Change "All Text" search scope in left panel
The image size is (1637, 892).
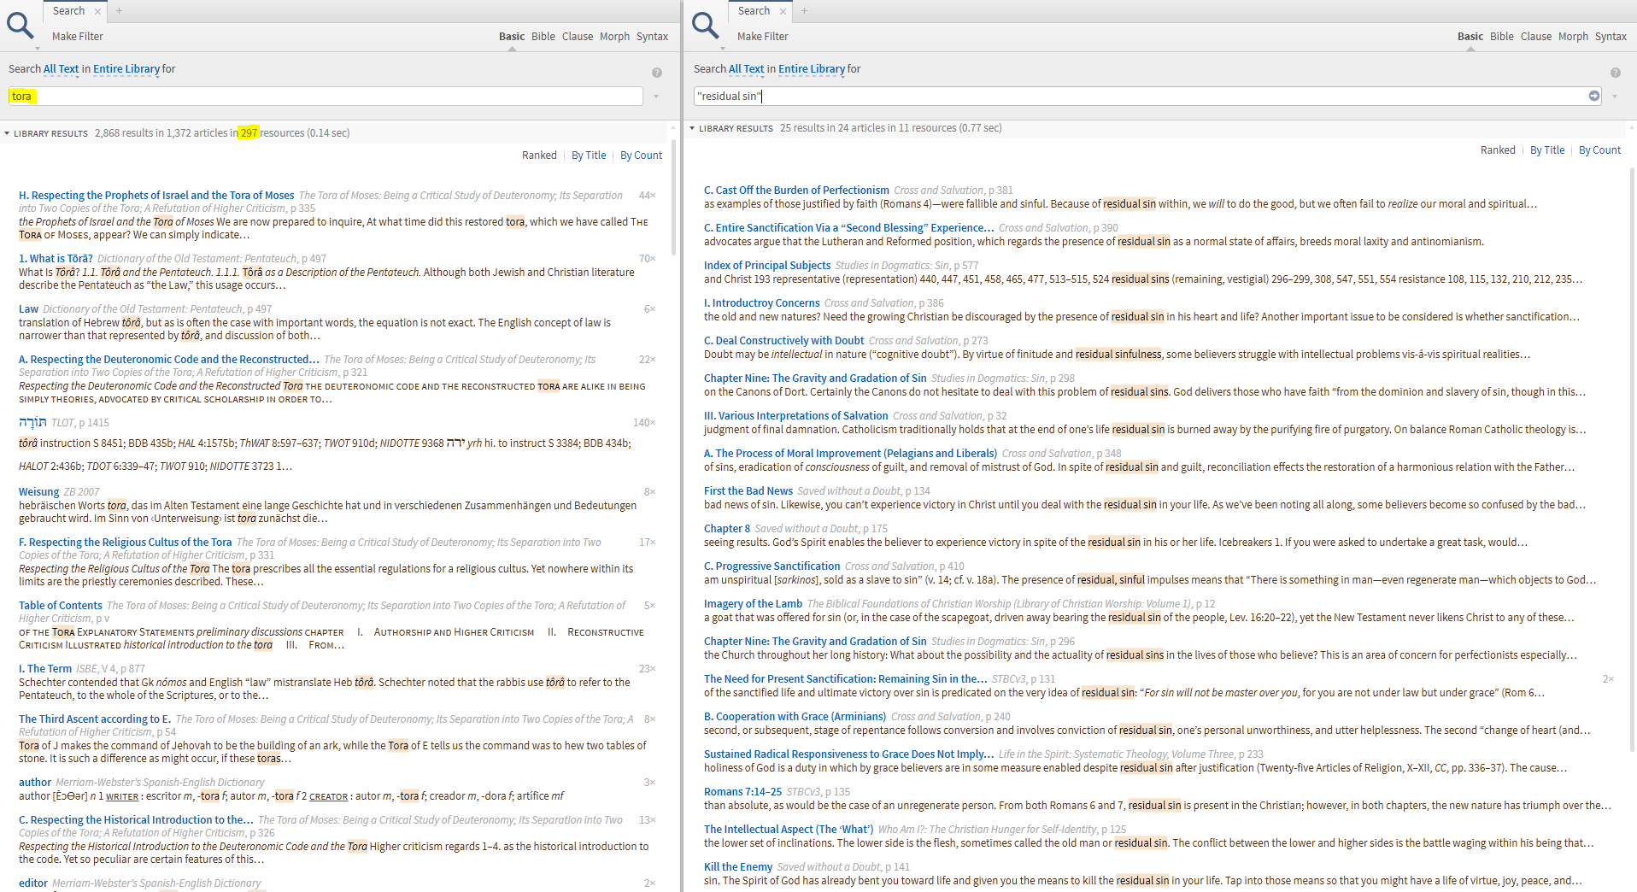62,69
